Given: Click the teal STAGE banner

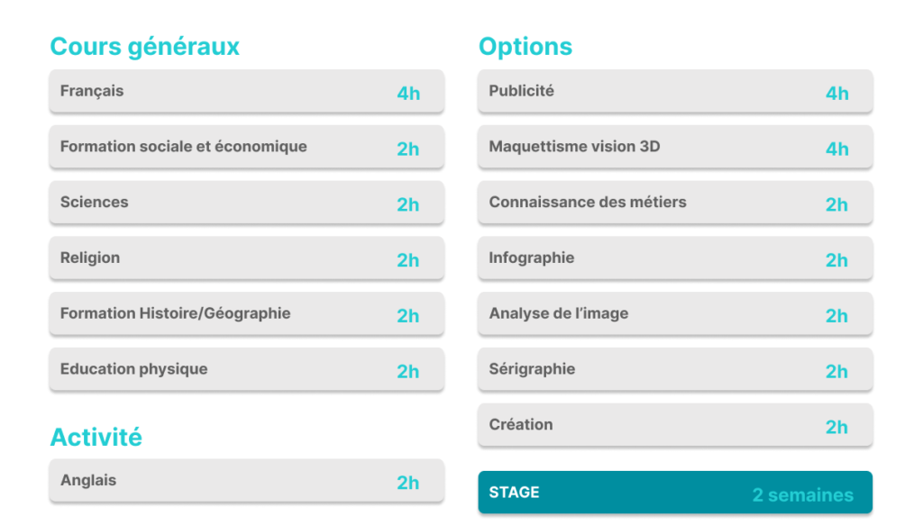Looking at the screenshot, I should 675,492.
